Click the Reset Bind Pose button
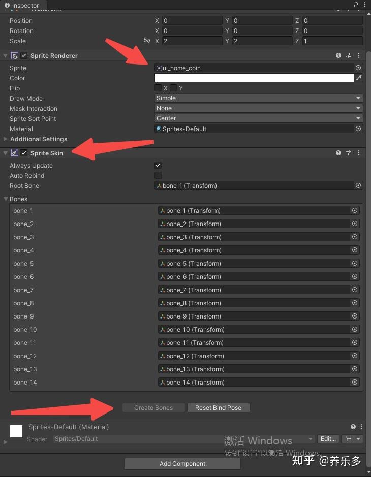Image resolution: width=371 pixels, height=477 pixels. pos(218,407)
